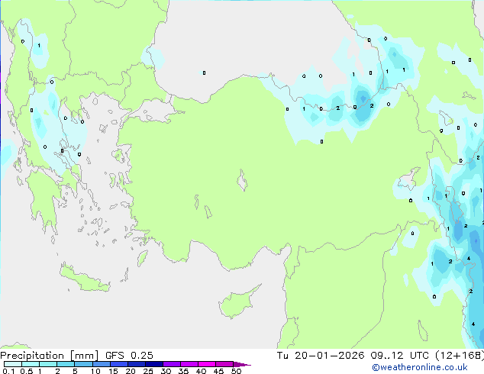Click the "35" legend scale label

tap(183, 371)
